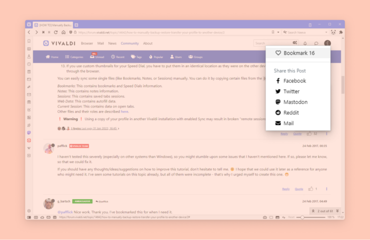Screen dimensions: 370x240
Task: View site info via padlock icon
Action: (x=75, y=32)
